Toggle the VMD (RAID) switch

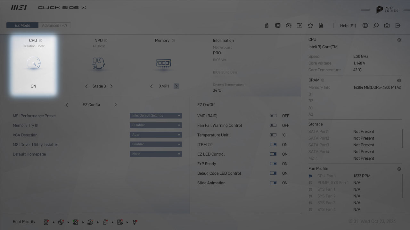(x=273, y=116)
